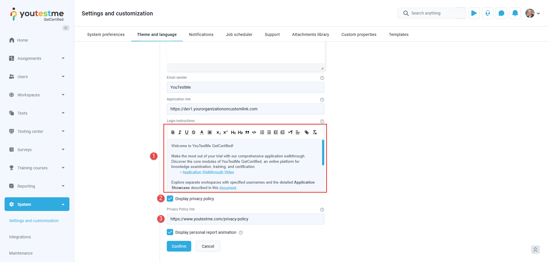The image size is (548, 262).
Task: Click the Search anything field
Action: click(431, 13)
